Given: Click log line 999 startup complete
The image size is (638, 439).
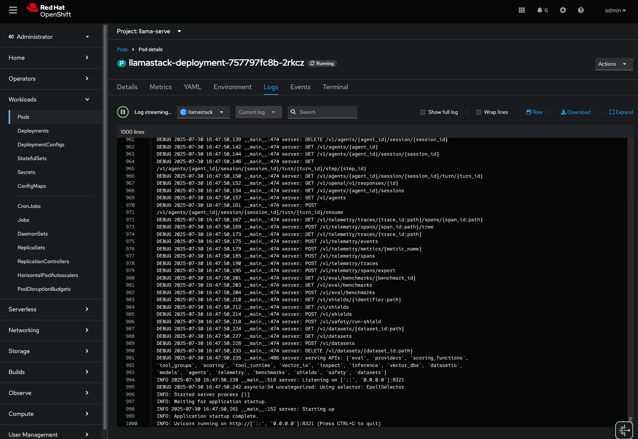Looking at the screenshot, I should [207, 416].
